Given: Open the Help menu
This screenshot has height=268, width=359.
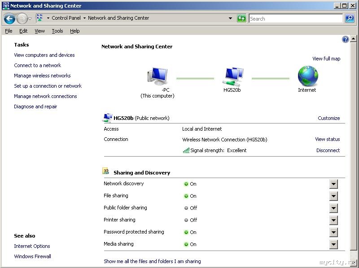Looking at the screenshot, I should pos(75,31).
